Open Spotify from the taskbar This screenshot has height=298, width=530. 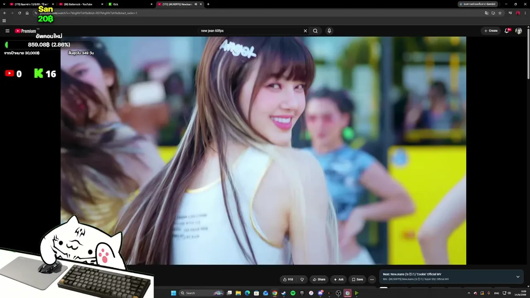point(293,293)
